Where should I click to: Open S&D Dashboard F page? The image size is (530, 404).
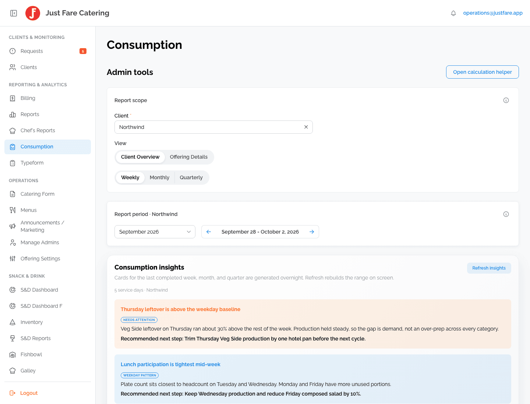pos(47,306)
